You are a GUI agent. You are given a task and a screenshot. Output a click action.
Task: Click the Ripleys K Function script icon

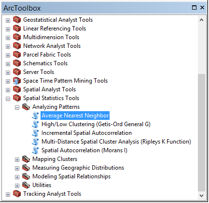35,142
